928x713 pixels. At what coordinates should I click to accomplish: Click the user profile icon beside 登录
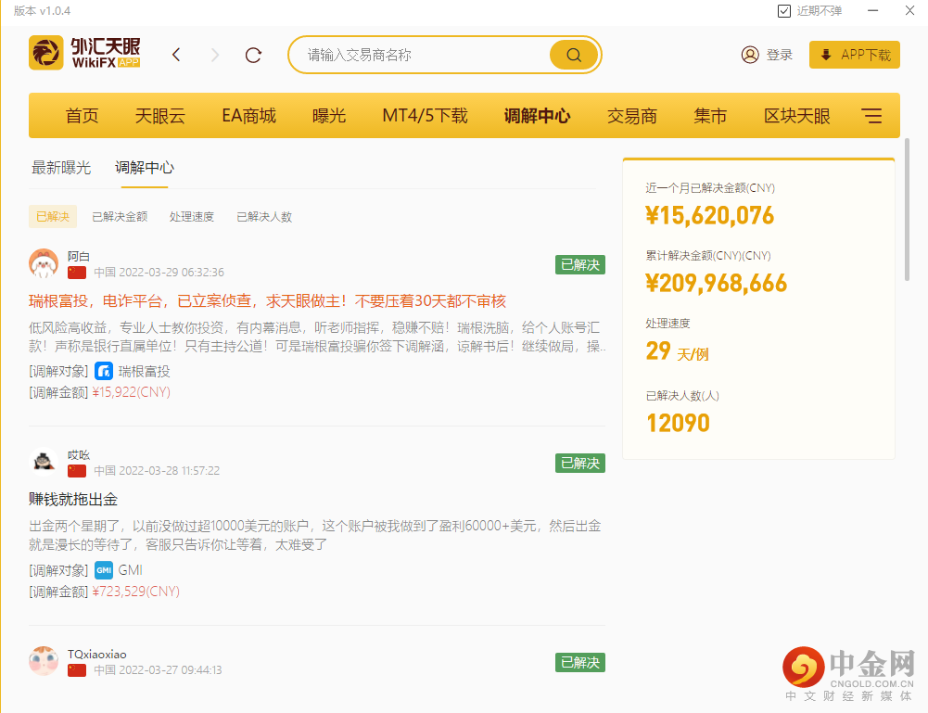click(749, 54)
